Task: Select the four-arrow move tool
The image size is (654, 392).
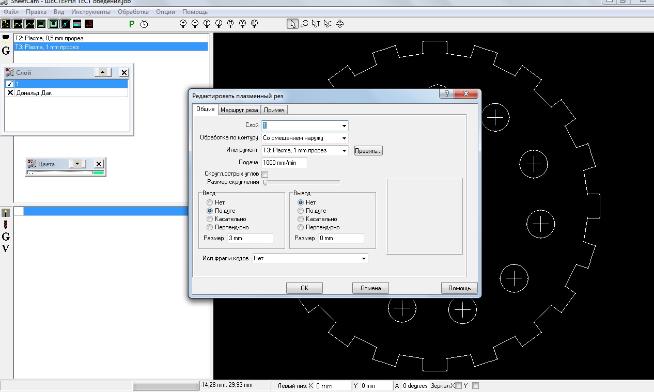Action: tap(340, 24)
